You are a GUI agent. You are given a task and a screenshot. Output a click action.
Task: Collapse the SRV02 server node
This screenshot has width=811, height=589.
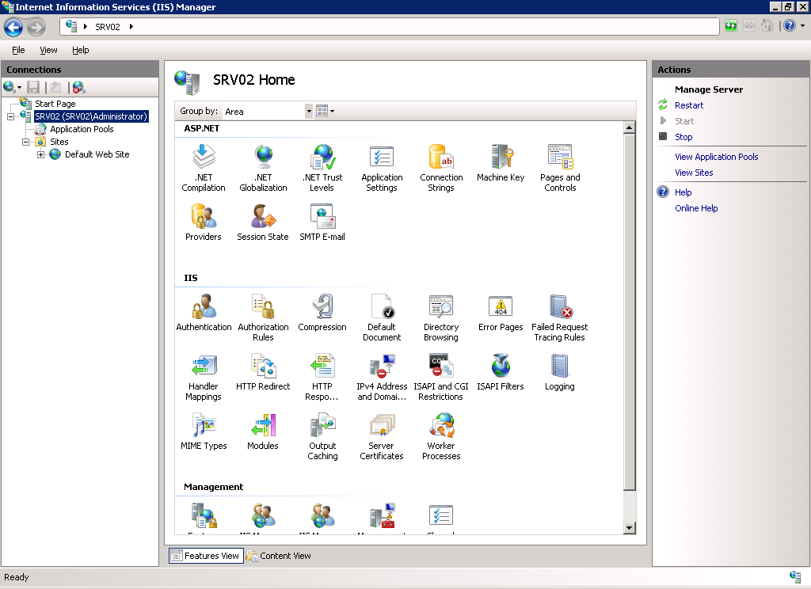(10, 117)
